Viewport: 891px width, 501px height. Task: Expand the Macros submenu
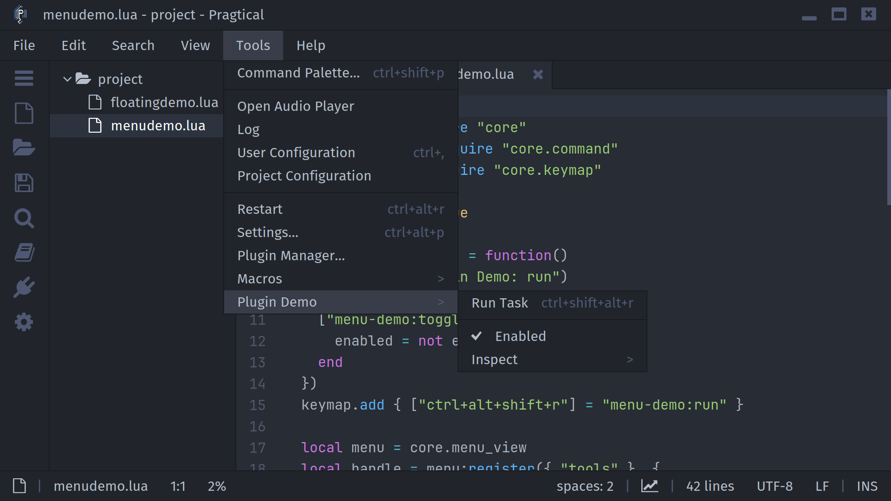tap(341, 279)
